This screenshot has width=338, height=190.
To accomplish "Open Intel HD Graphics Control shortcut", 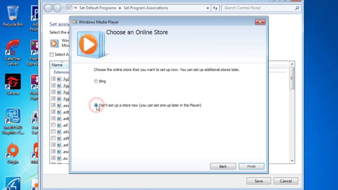I will (13, 121).
